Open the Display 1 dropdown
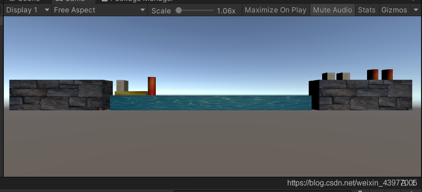 pyautogui.click(x=28, y=10)
